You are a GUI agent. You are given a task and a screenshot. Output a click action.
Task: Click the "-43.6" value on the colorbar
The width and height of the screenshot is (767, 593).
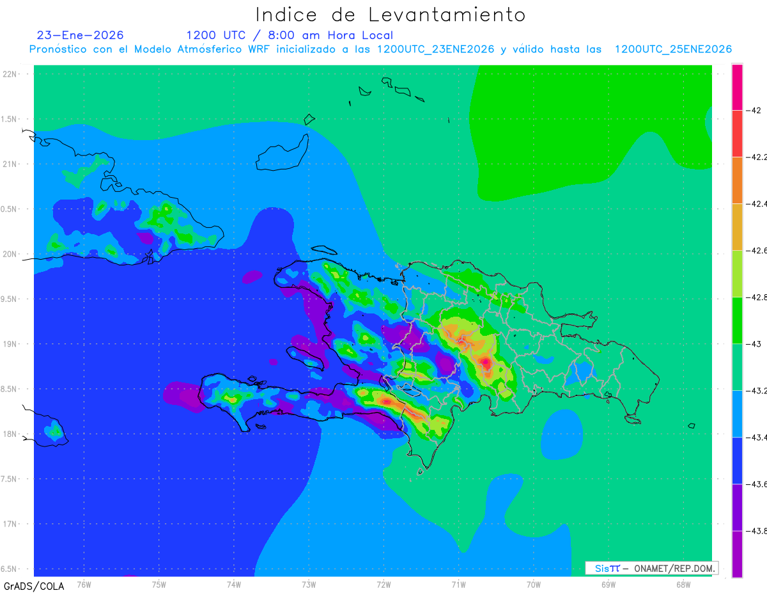pos(757,484)
